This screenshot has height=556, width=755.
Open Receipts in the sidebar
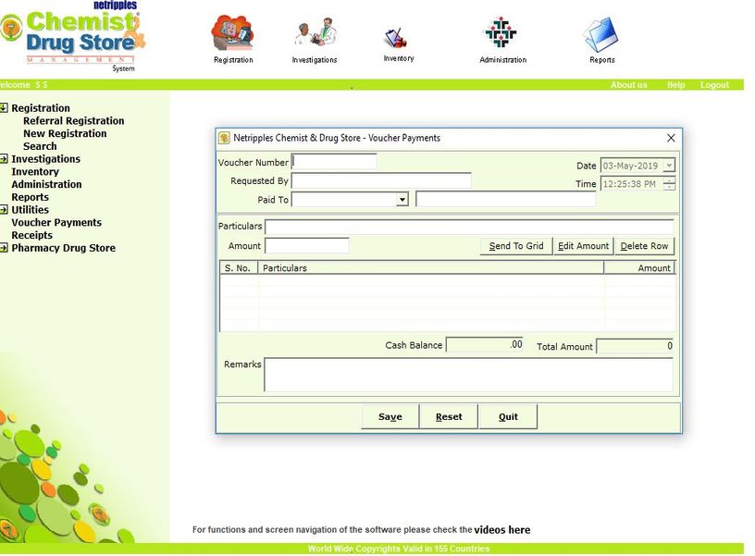[32, 235]
